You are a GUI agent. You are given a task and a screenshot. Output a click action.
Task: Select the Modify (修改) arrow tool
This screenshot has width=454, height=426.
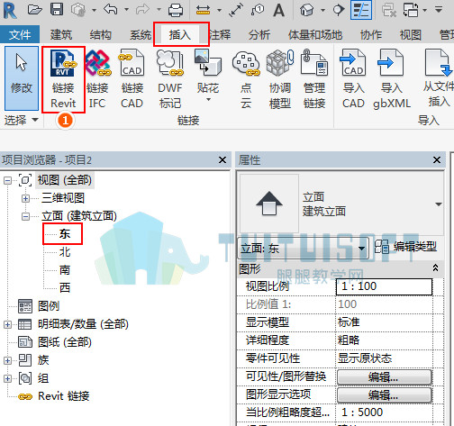point(22,78)
